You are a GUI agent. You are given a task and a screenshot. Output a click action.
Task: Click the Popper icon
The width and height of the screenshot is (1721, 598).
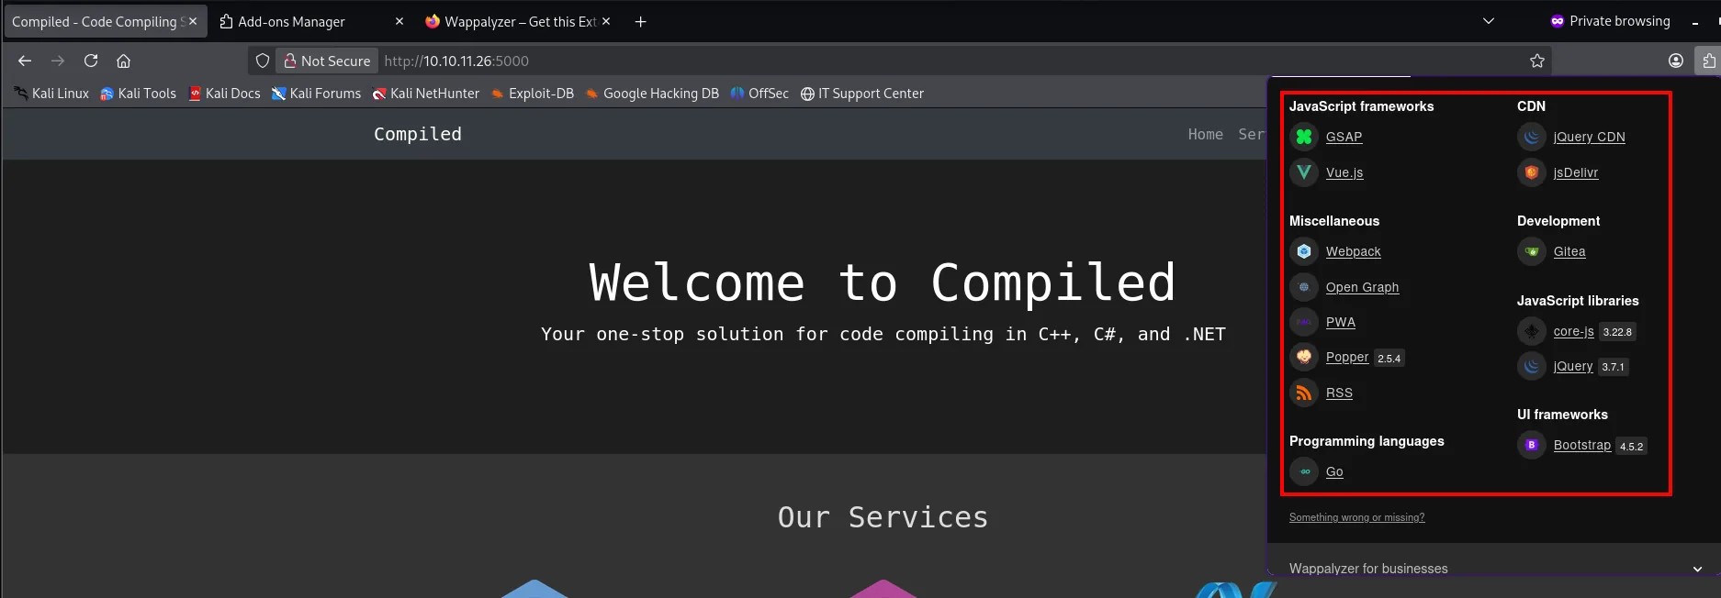point(1304,357)
